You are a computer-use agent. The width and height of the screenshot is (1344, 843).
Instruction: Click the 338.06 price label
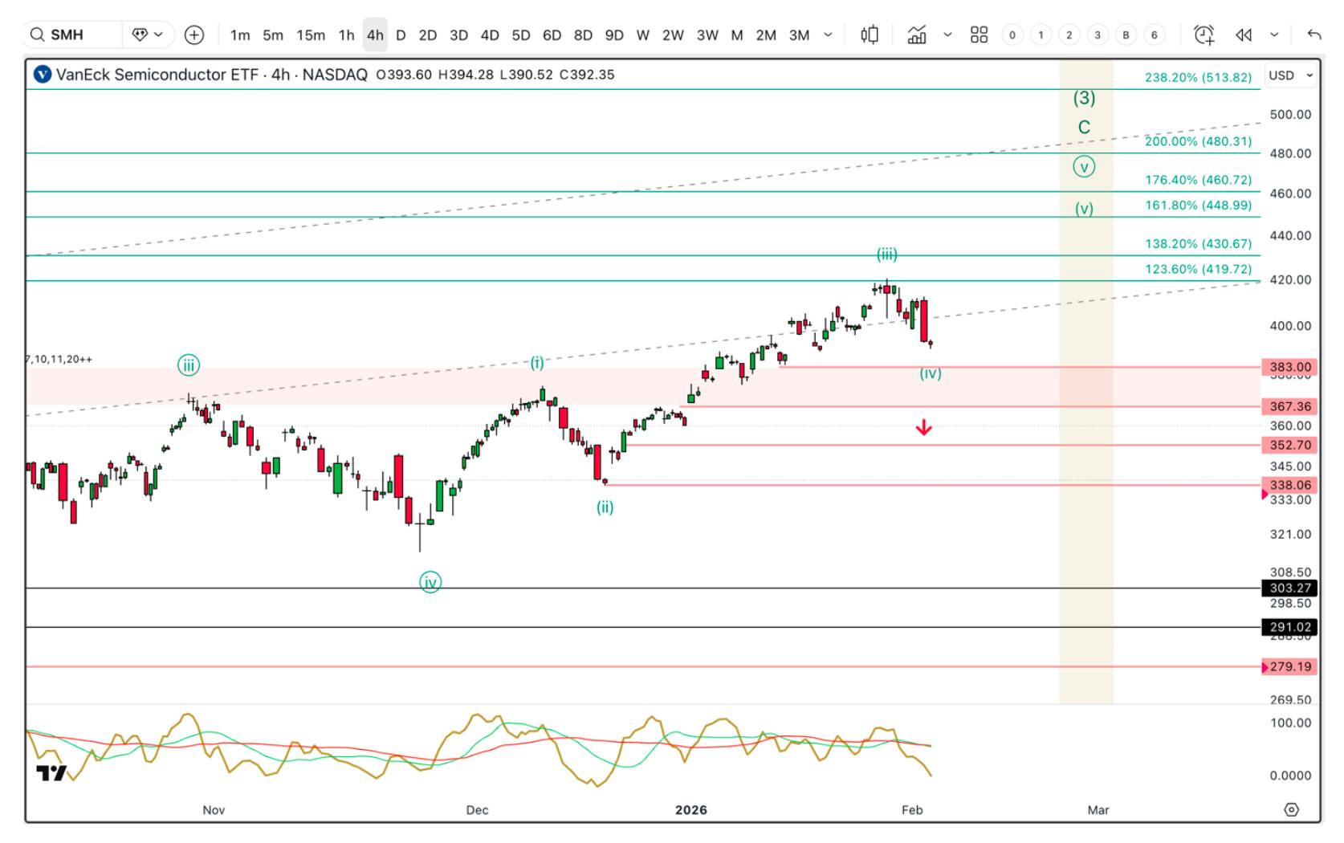(1290, 485)
